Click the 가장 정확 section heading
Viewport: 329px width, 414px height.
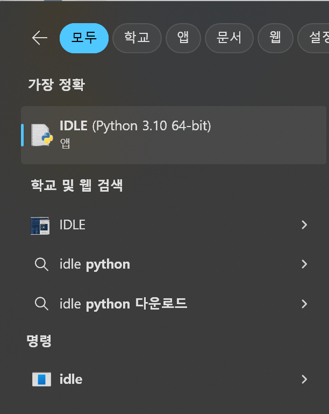click(56, 85)
